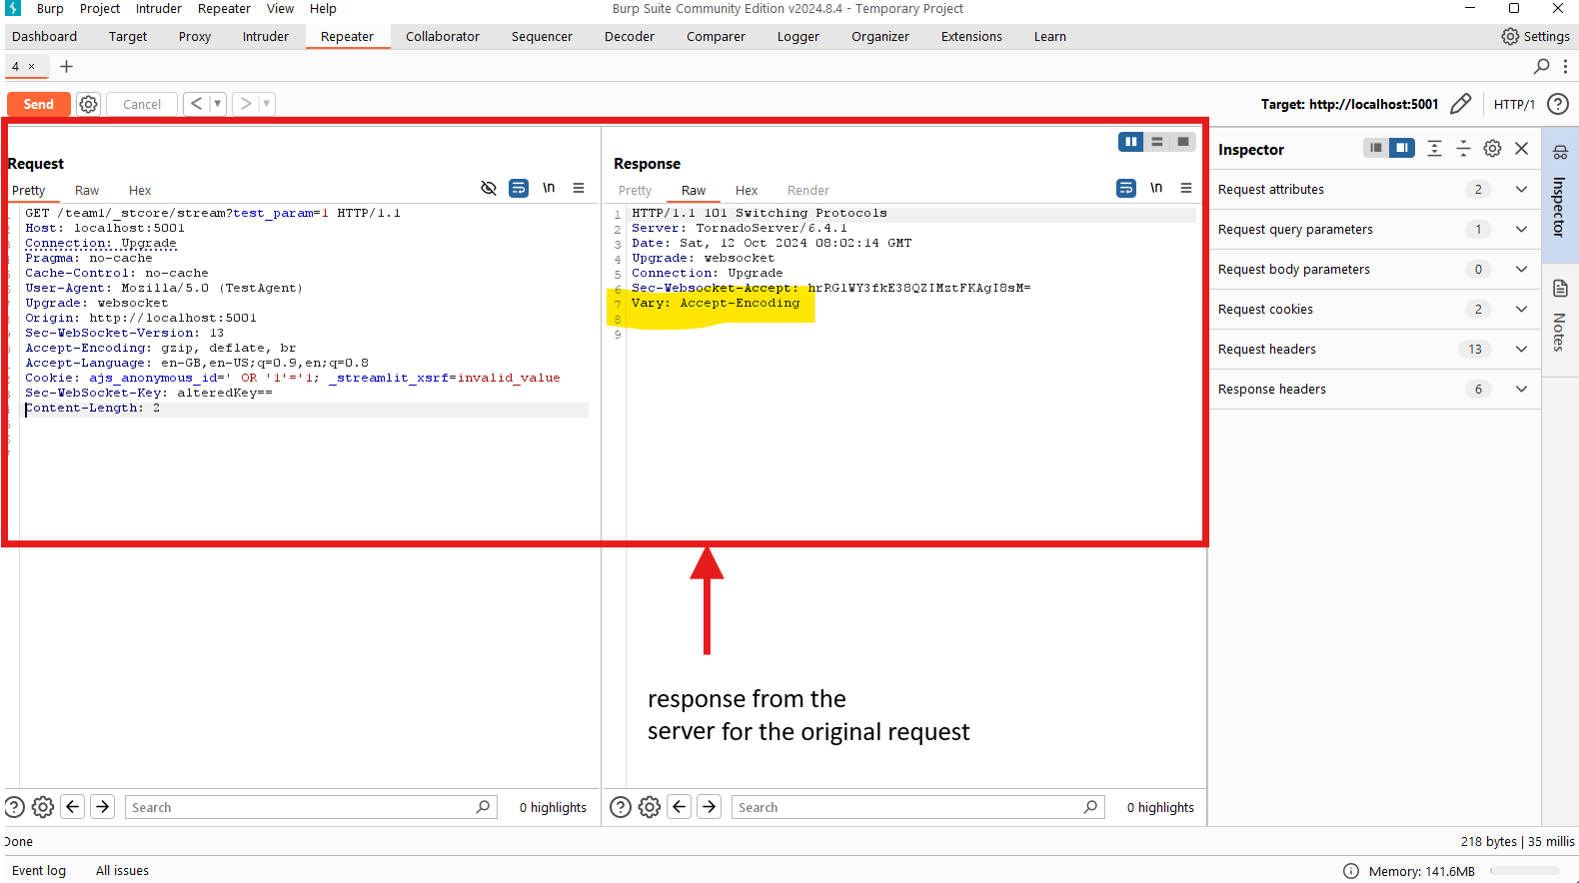Viewport: 1579px width, 883px height.
Task: Open the Decoder tab
Action: [x=630, y=36]
